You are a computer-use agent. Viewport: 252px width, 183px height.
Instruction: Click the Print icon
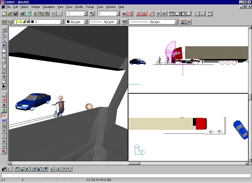[x=22, y=13]
